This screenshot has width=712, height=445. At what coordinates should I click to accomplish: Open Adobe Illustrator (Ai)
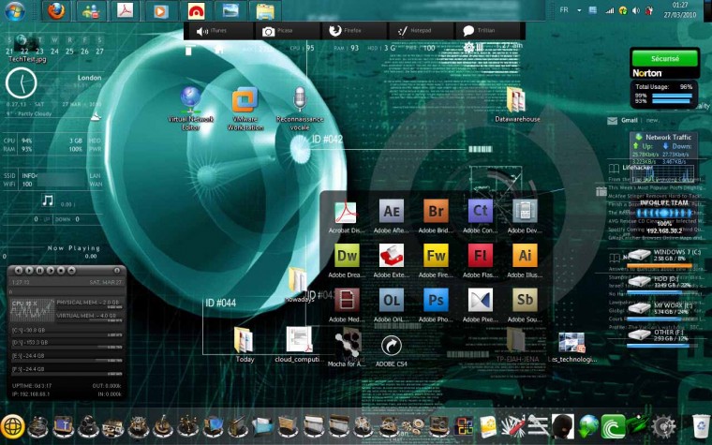pos(525,256)
